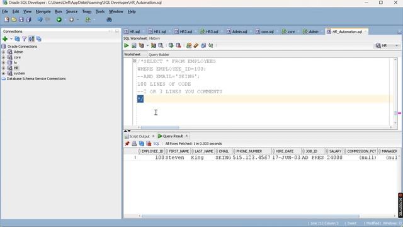This screenshot has height=227, width=403.
Task: Click the Refresh icon in Query Result toolbar
Action: coord(141,144)
